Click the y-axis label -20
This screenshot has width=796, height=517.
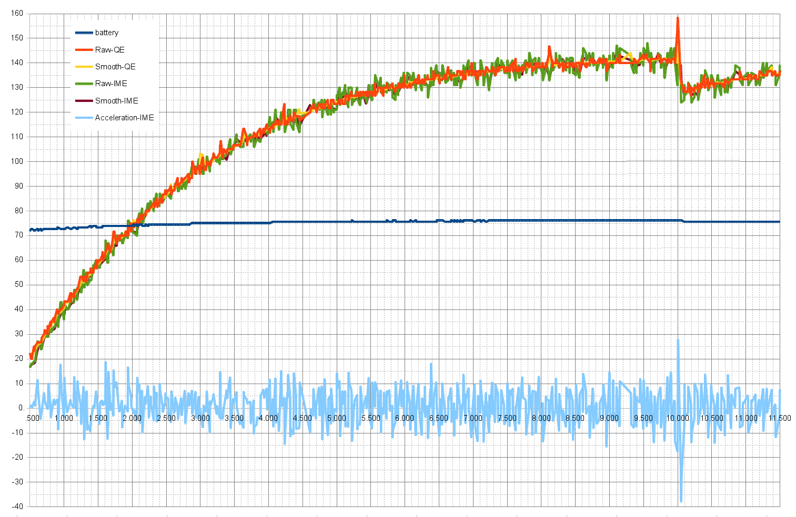click(x=17, y=457)
